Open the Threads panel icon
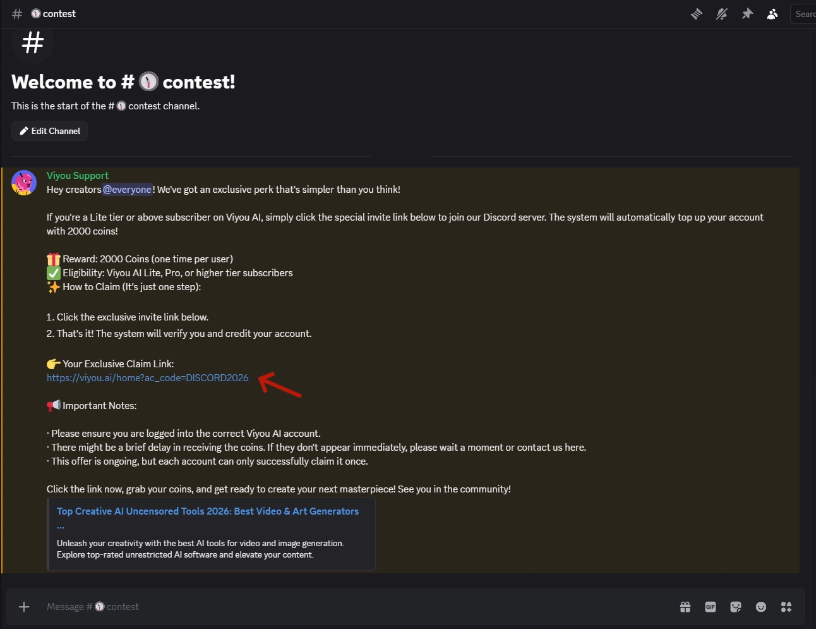This screenshot has width=816, height=629. coord(697,14)
